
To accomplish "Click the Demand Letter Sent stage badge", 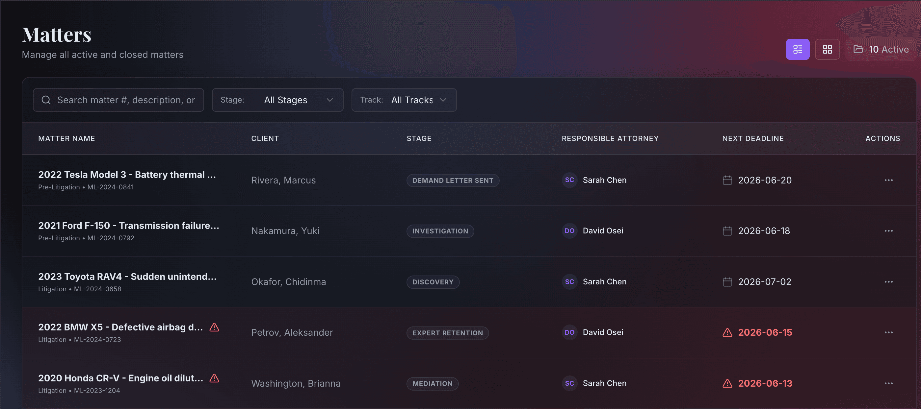I will point(453,180).
